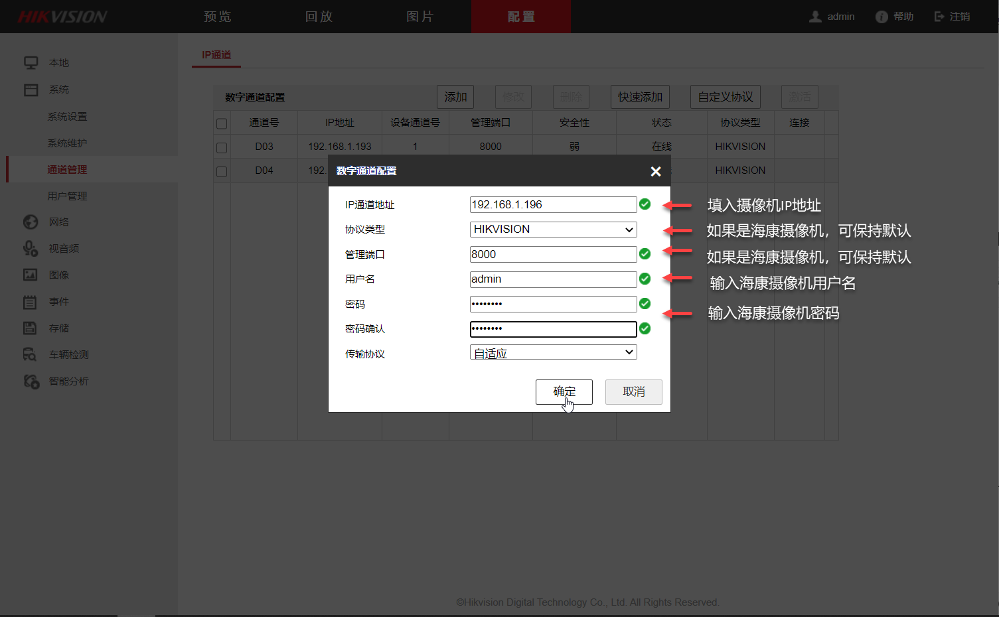Click the Video/Audio (视音频) sidebar icon
The height and width of the screenshot is (617, 999).
(31, 248)
